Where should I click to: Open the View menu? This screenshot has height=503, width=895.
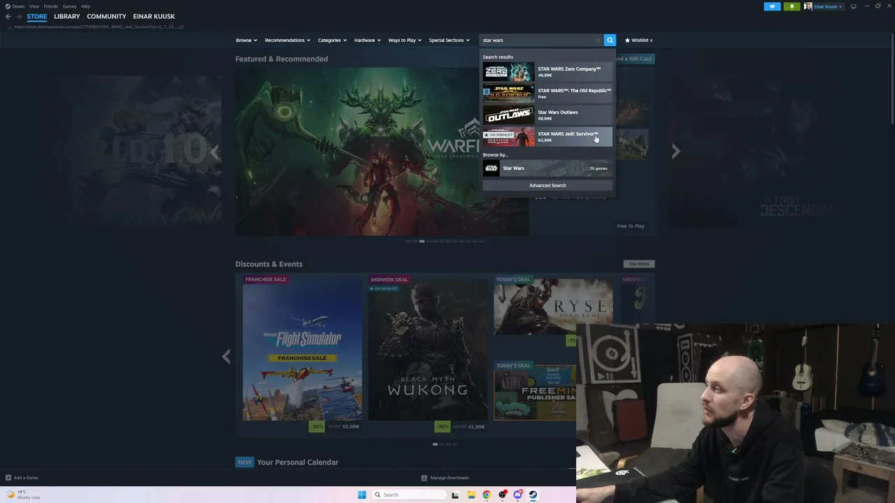pos(34,6)
